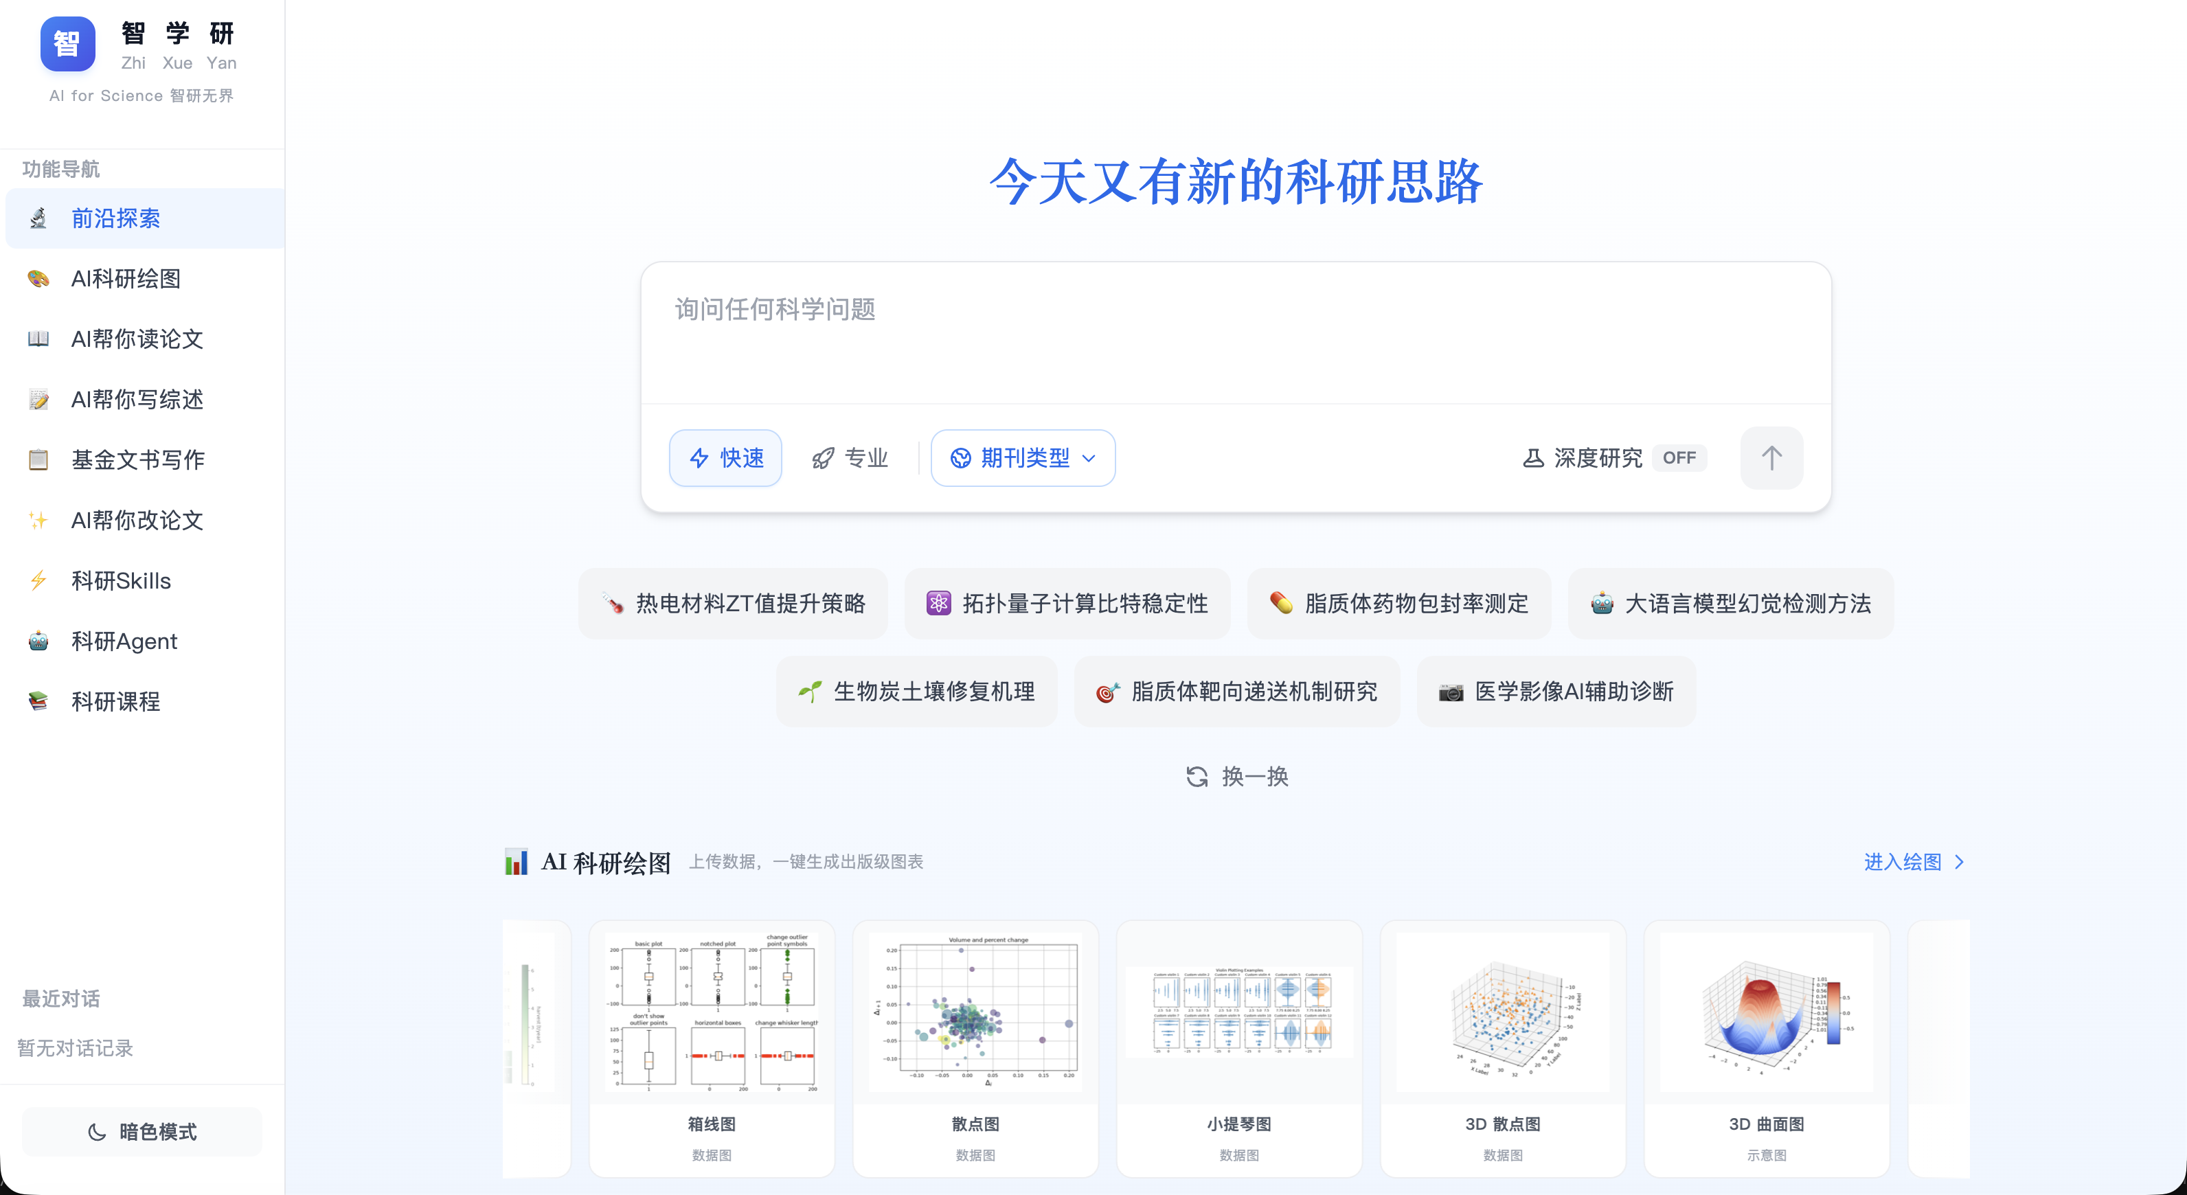Screen dimensions: 2187x1195
Task: Open the 散点图 chart card with 数据图 label
Action: 975,1049
